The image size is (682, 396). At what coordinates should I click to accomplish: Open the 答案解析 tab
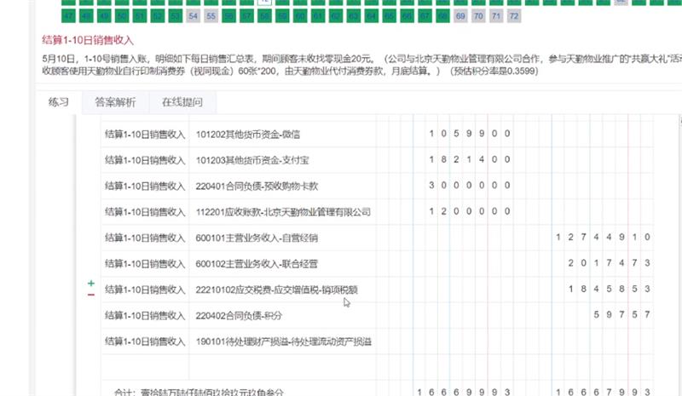115,102
